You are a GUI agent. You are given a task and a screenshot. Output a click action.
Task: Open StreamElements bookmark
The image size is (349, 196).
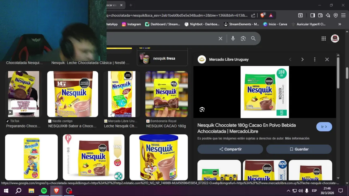241,24
